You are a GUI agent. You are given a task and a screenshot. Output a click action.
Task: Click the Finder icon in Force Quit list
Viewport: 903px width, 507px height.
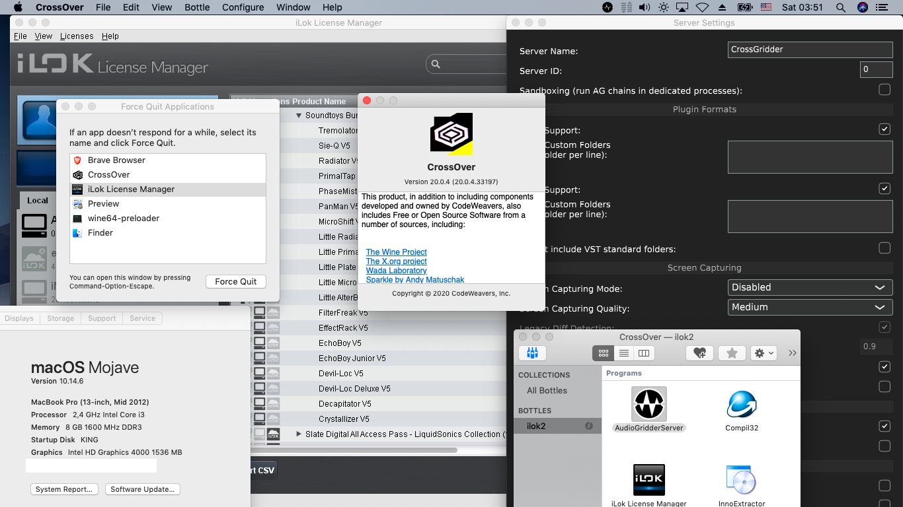[x=78, y=233]
